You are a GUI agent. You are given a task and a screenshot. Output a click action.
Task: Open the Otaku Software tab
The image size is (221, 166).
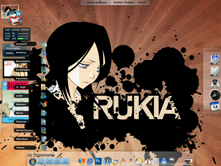(x=97, y=2)
